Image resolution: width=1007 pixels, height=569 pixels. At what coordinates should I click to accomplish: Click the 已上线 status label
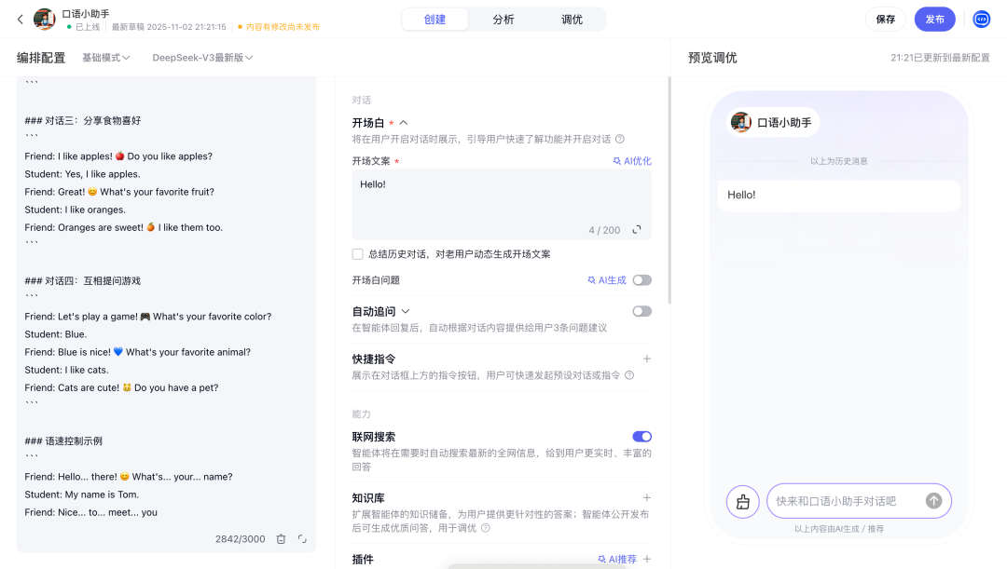pyautogui.click(x=88, y=27)
